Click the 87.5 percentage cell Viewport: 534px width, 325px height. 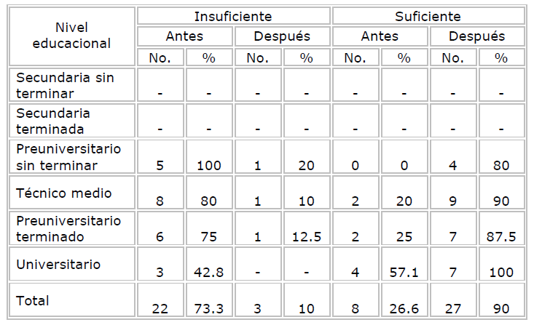click(502, 238)
